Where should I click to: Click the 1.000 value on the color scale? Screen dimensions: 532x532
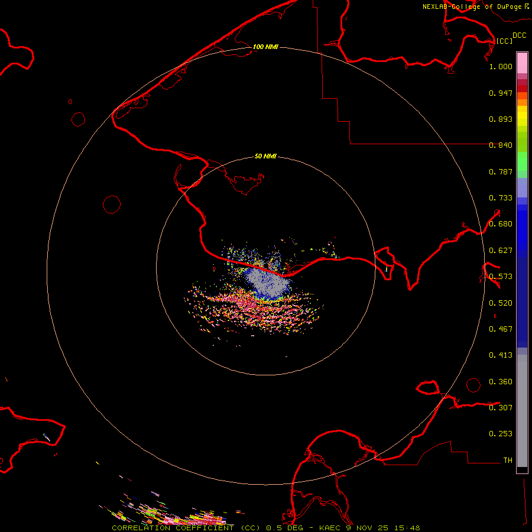(501, 66)
